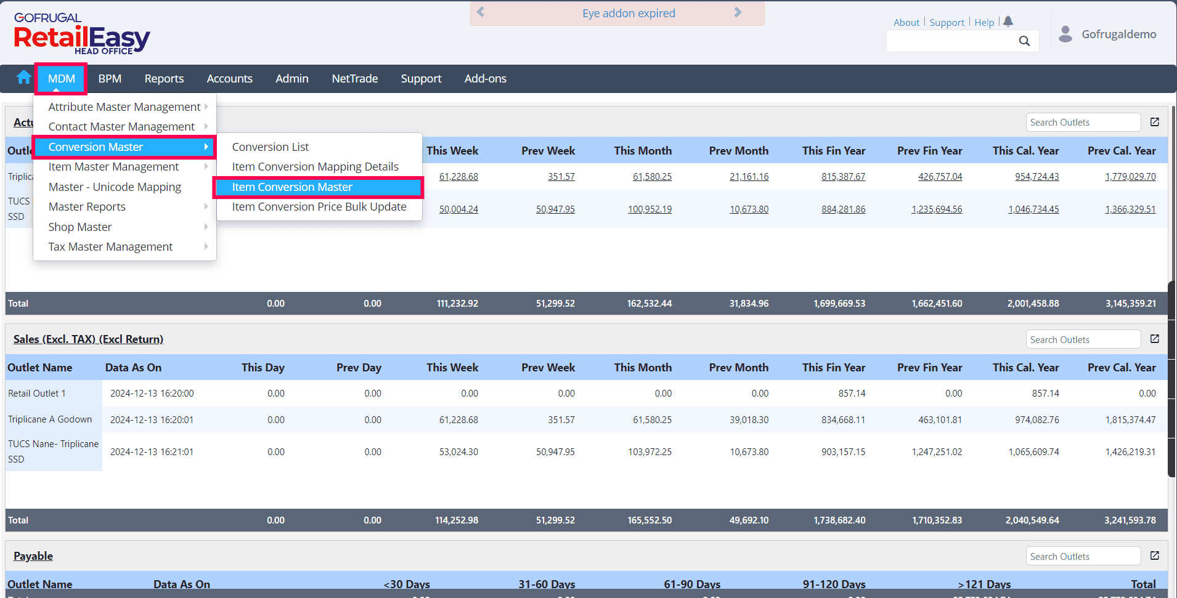Click Sales table Total This Week 114,252.98

[x=457, y=520]
